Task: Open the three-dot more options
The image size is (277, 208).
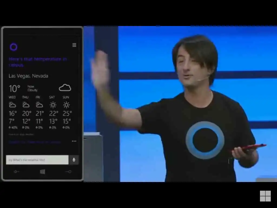Action: [x=74, y=141]
